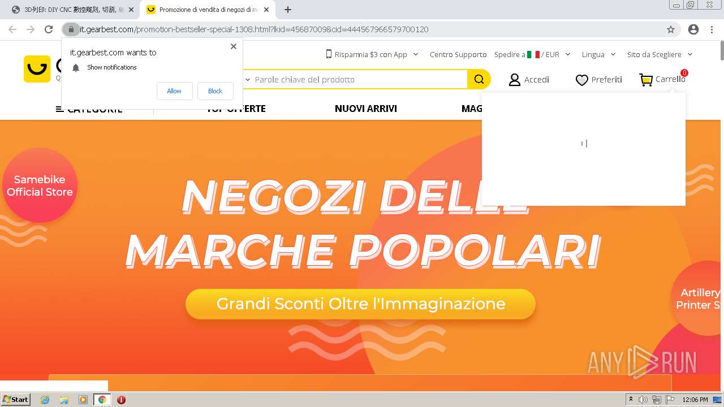Open the Chrome three-dot menu
The height and width of the screenshot is (407, 724).
(x=712, y=29)
